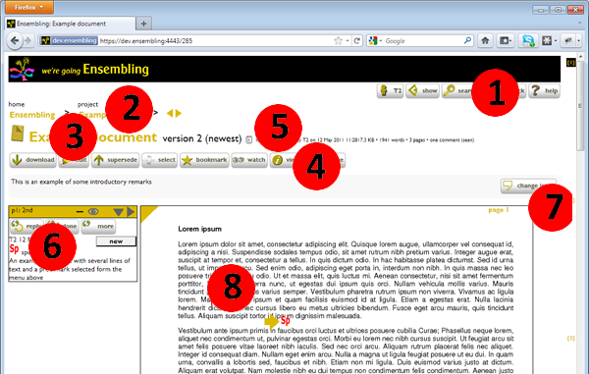Expand comment panel with down triangle
Viewport: 589px width, 374px height.
point(119,212)
